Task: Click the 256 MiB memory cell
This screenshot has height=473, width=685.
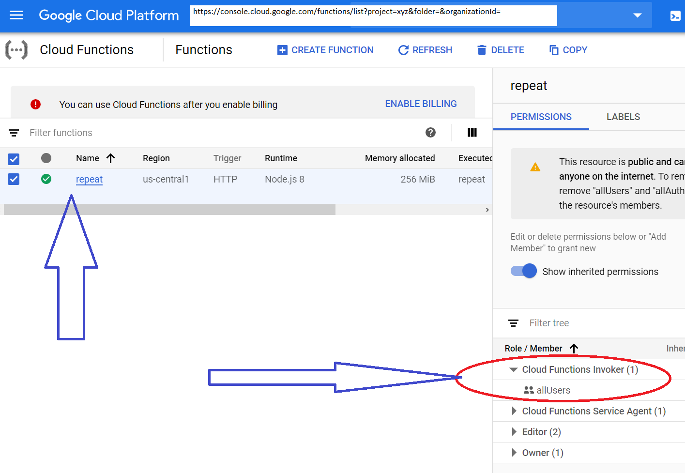Action: [x=417, y=179]
